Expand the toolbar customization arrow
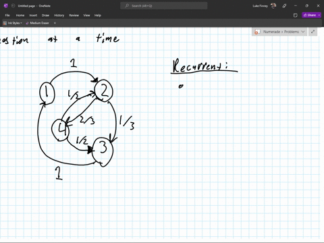This screenshot has width=324, height=243. 55,23
